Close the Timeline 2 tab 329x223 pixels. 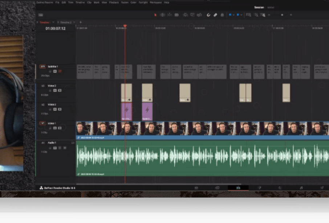(58, 22)
